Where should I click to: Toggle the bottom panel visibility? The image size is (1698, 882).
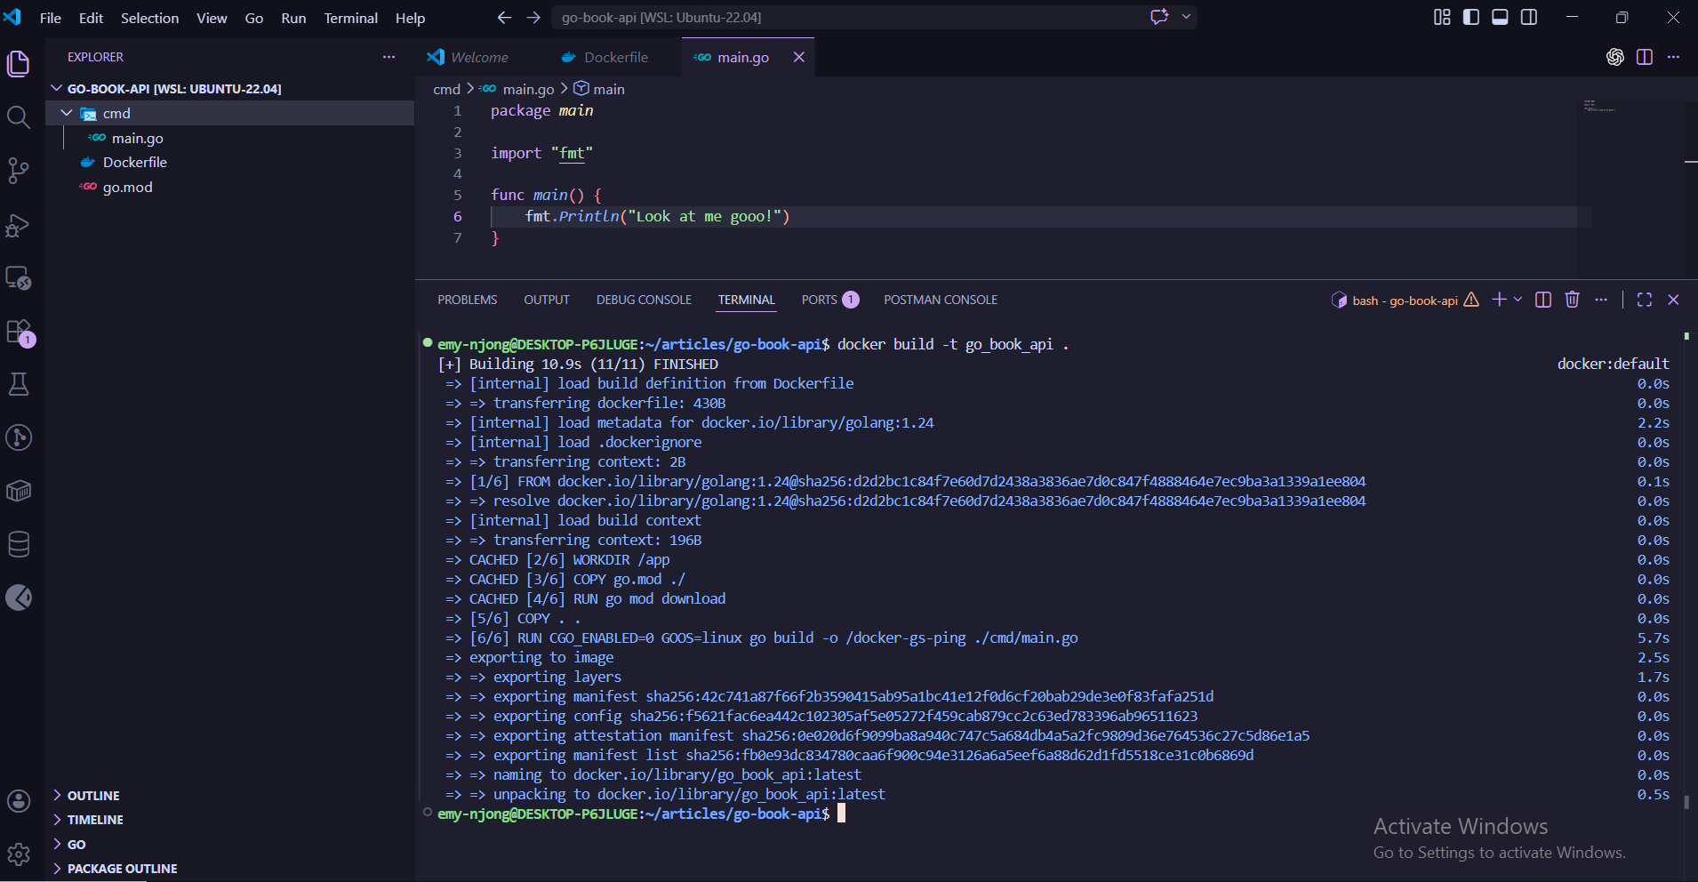click(1500, 17)
